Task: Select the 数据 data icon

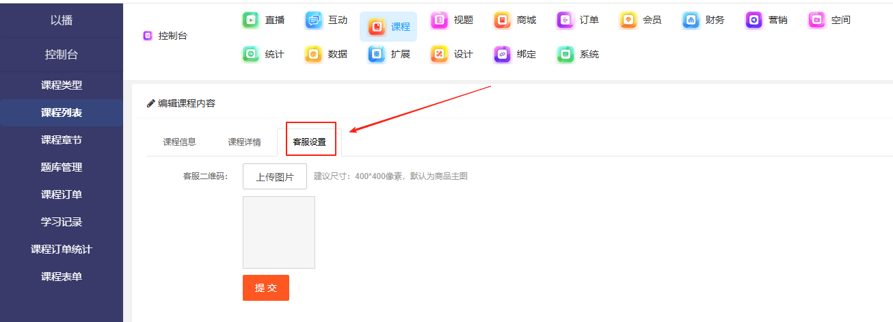Action: (314, 55)
